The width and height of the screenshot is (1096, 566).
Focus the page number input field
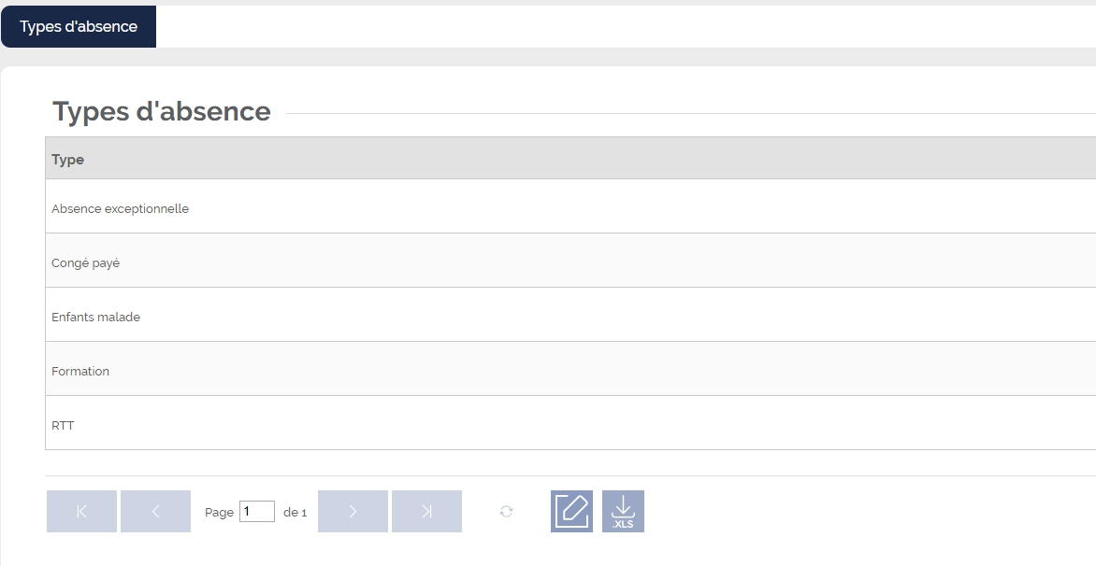point(257,512)
